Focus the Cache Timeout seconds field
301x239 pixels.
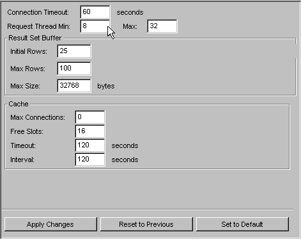(x=90, y=145)
